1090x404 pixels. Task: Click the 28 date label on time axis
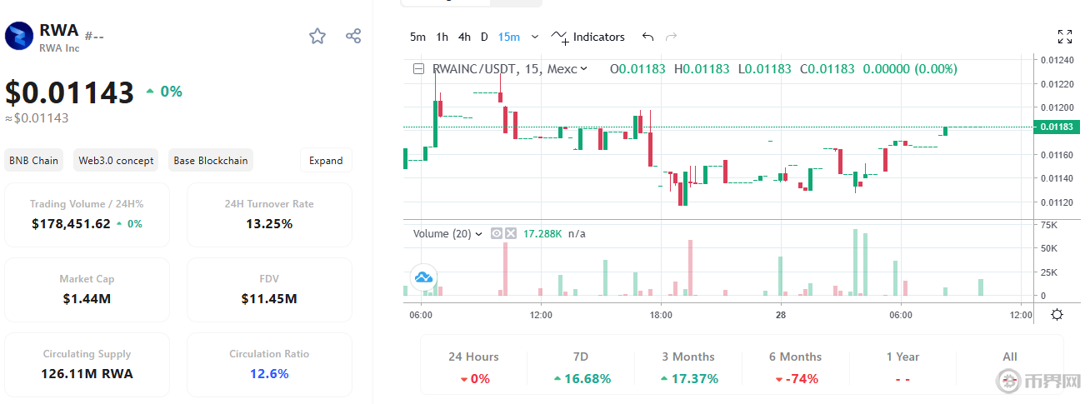point(781,315)
